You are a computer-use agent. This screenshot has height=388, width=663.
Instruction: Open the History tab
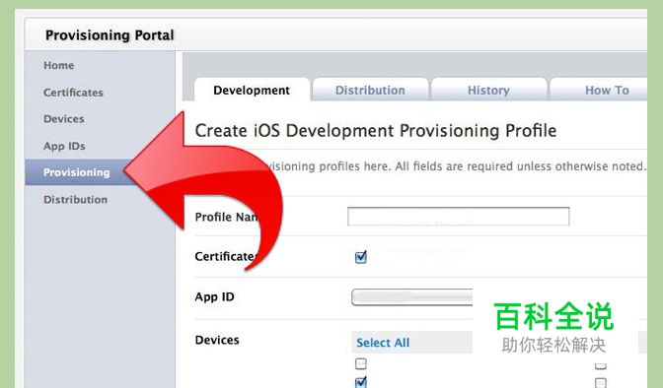tap(488, 90)
